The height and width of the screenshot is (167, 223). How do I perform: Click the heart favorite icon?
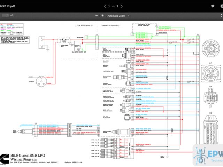click(x=213, y=6)
